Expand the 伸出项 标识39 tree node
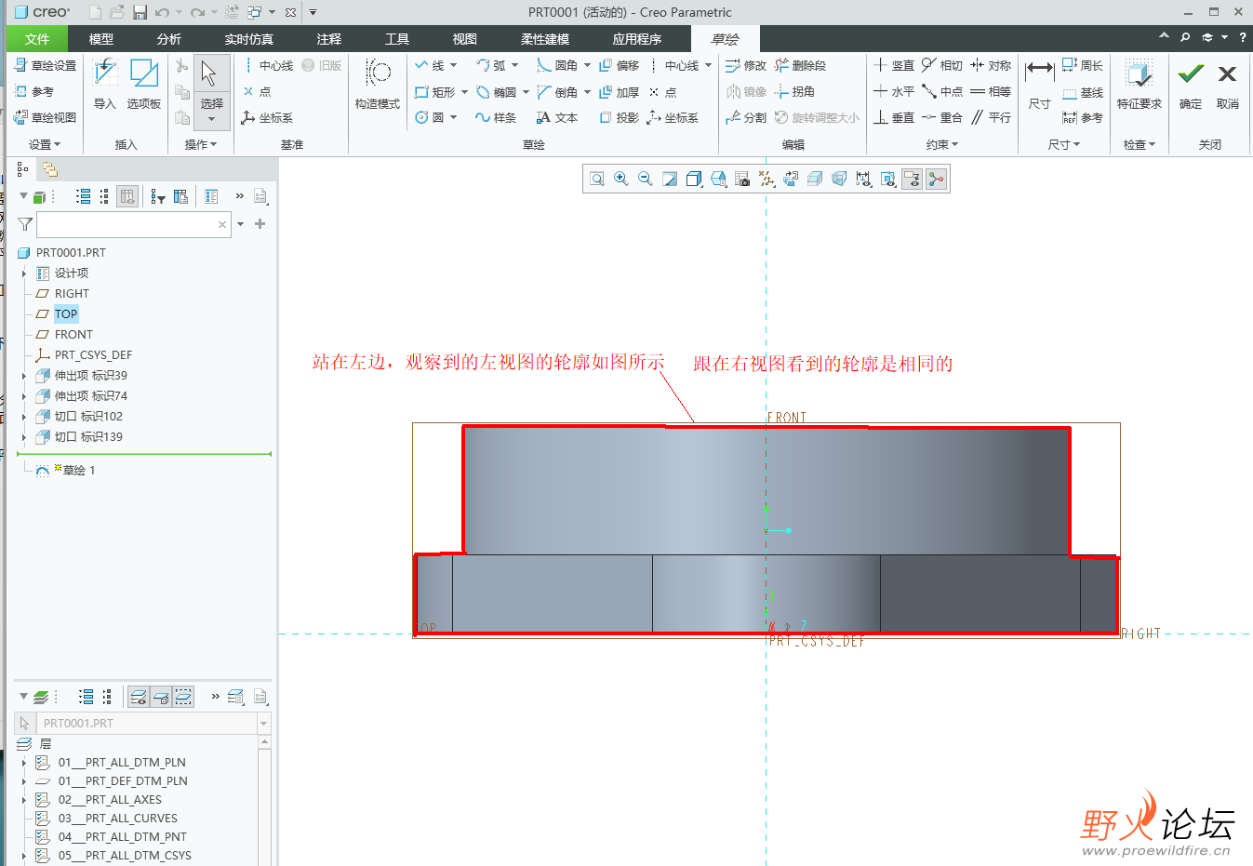This screenshot has width=1253, height=866. [x=24, y=376]
